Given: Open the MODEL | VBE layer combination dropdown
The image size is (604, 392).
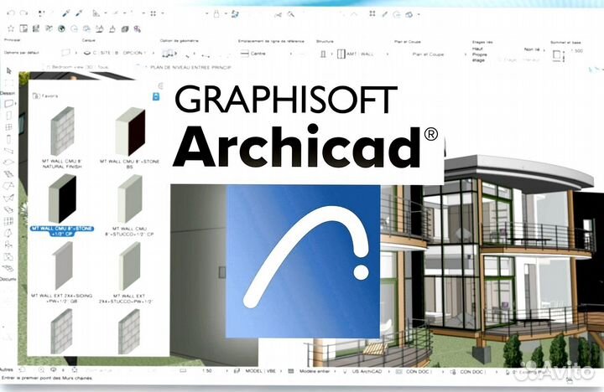Looking at the screenshot, I should (258, 371).
